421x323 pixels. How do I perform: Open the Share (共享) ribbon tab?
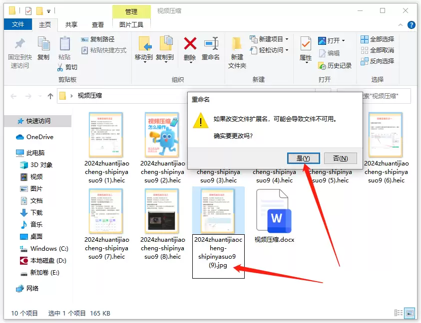(x=71, y=24)
